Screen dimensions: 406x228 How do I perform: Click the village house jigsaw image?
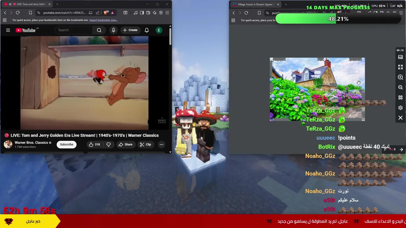(317, 89)
